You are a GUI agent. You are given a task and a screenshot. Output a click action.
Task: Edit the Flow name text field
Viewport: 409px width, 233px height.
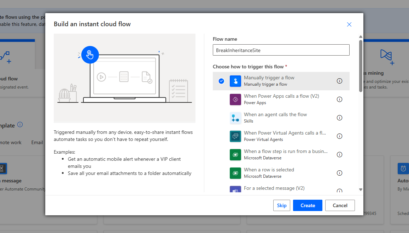click(x=281, y=50)
